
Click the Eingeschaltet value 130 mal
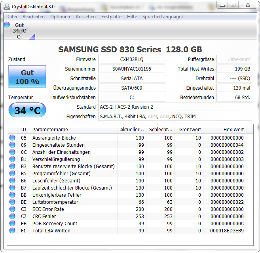234,88
